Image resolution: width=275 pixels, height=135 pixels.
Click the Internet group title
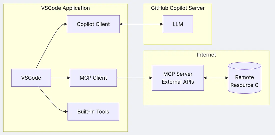(x=206, y=55)
